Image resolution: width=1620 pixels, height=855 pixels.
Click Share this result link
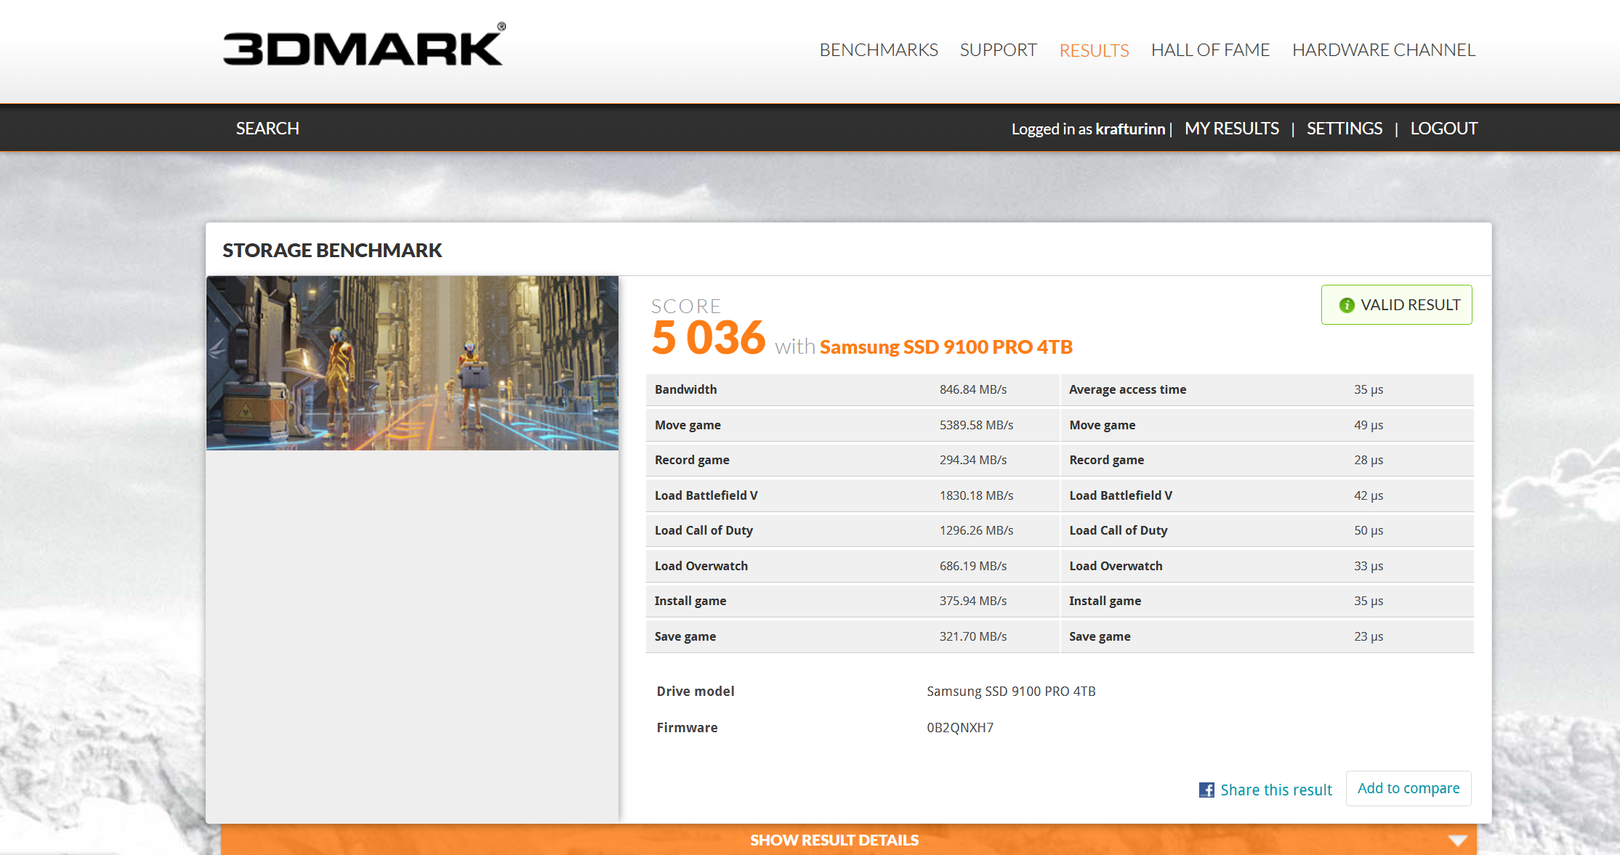[1276, 790]
